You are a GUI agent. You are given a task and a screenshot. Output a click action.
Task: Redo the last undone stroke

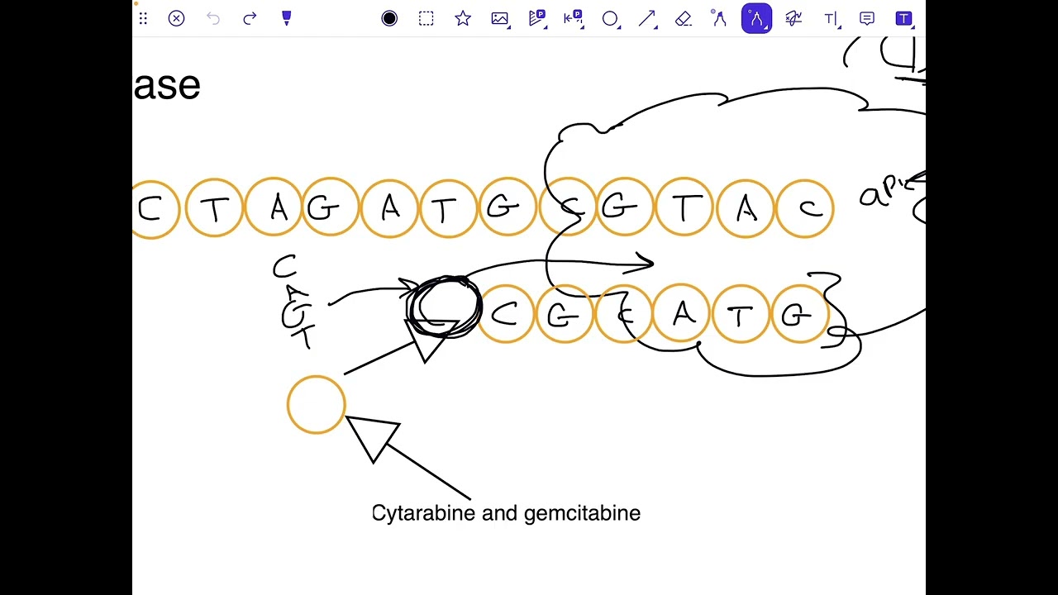[x=250, y=18]
